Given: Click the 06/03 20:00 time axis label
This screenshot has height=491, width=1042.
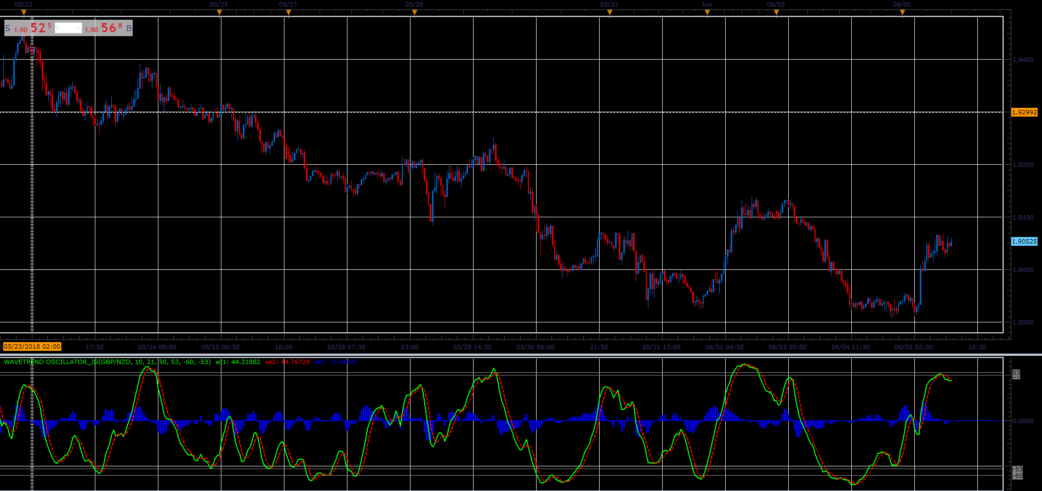Looking at the screenshot, I should pos(788,347).
